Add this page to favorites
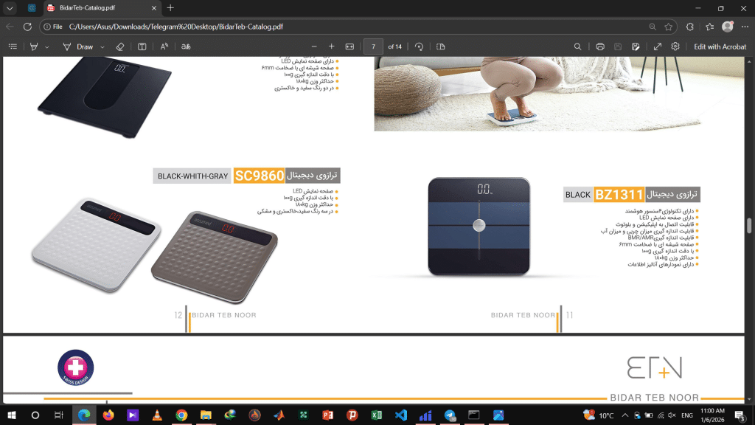Viewport: 755px width, 425px height. click(x=668, y=27)
